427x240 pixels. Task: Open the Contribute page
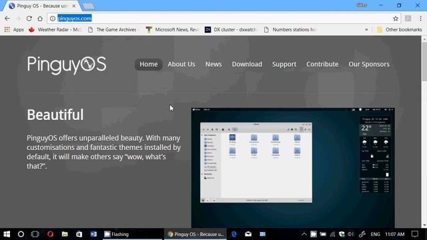322,64
